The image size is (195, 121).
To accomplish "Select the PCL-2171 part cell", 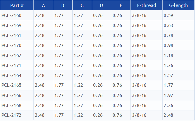I will [x=11, y=66].
